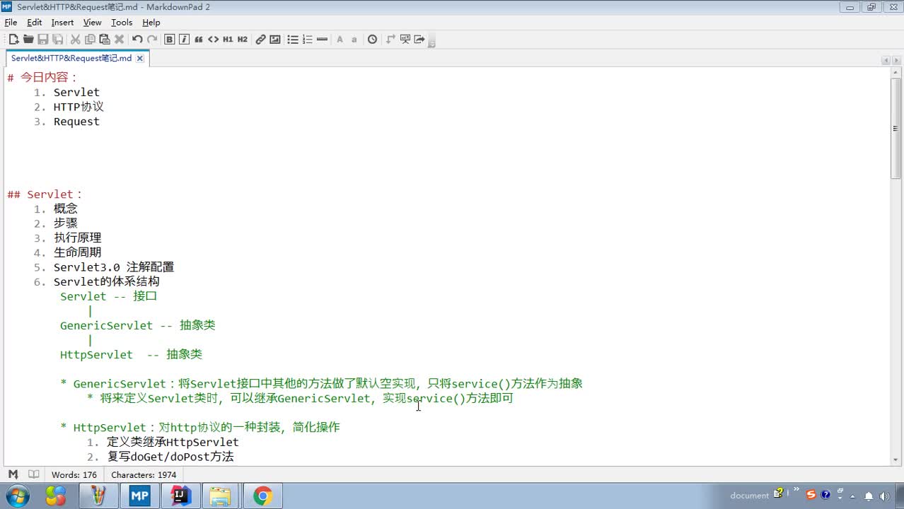Cut the selection with the scissors icon
The width and height of the screenshot is (904, 509).
tap(75, 40)
